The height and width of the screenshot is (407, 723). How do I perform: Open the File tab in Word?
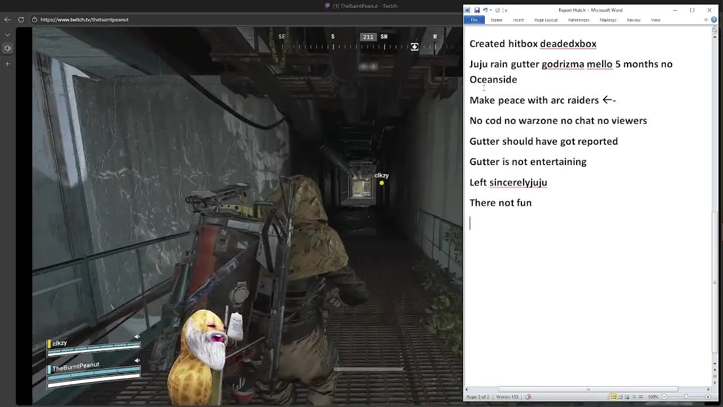click(474, 20)
